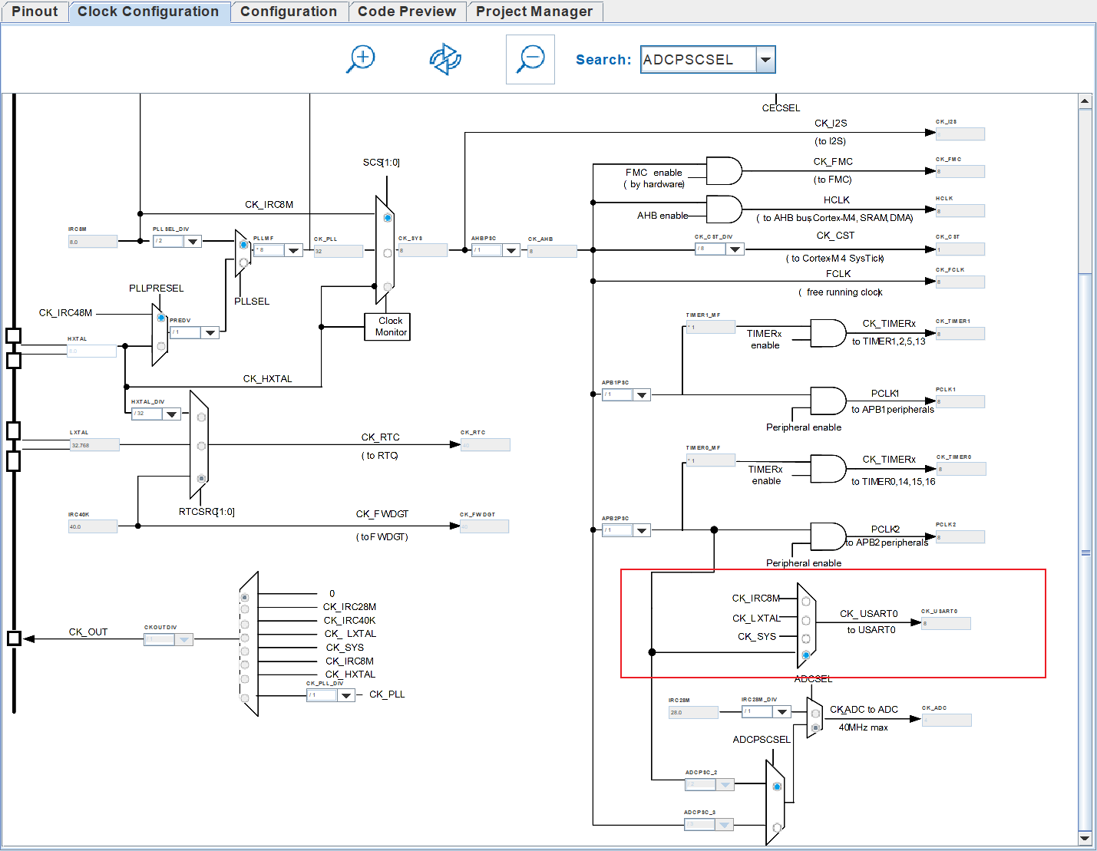Expand the PLLMF multiplier dropdown
This screenshot has width=1097, height=851.
[293, 250]
